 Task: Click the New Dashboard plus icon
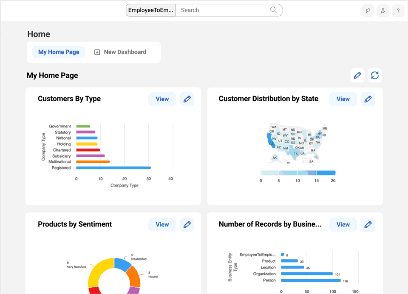[x=97, y=52]
